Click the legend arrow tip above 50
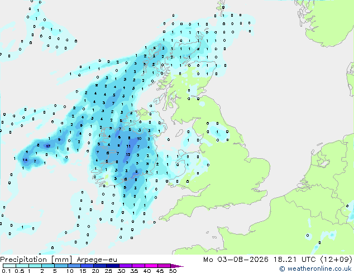Image resolution: width=354 pixels, height=273 pixels. pyautogui.click(x=177, y=266)
